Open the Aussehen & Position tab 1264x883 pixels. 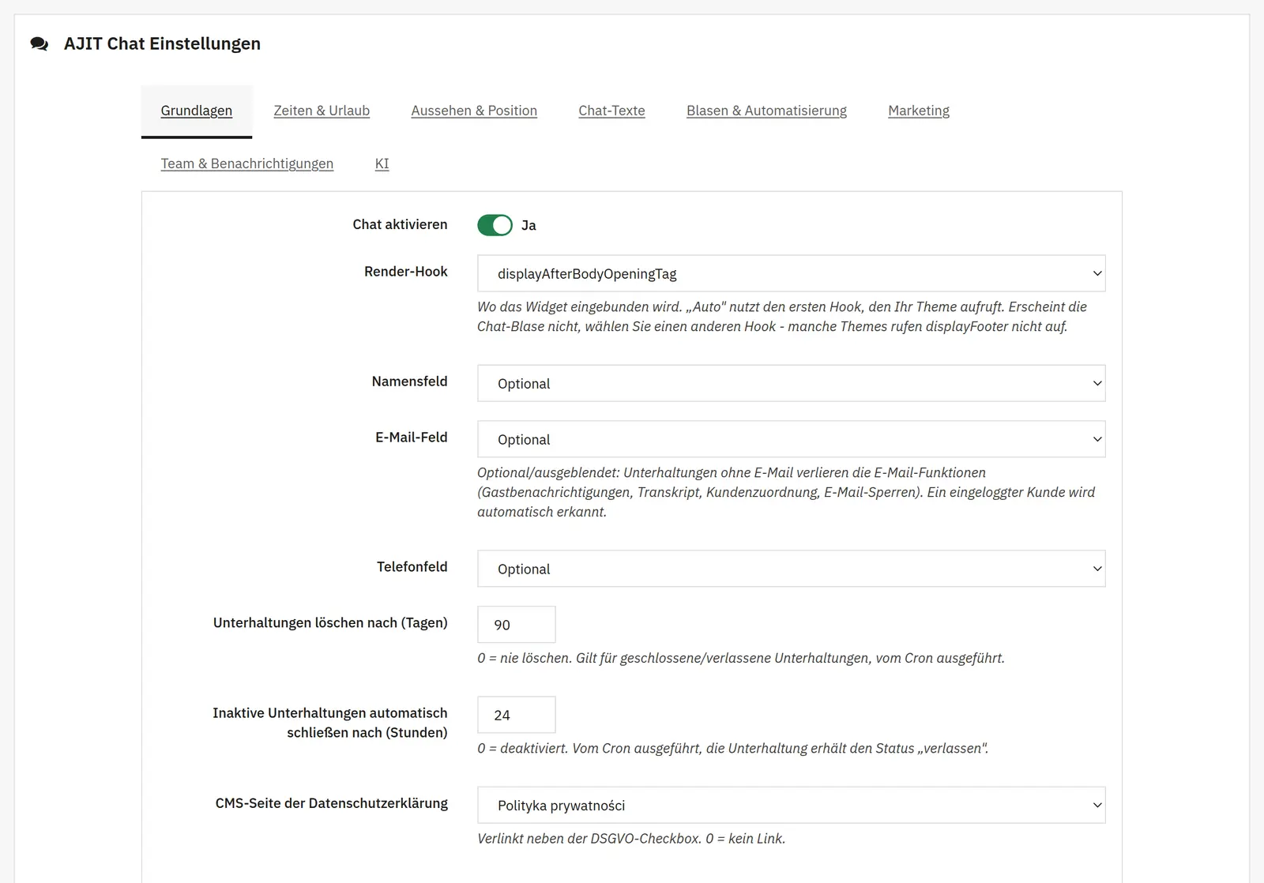(x=474, y=111)
